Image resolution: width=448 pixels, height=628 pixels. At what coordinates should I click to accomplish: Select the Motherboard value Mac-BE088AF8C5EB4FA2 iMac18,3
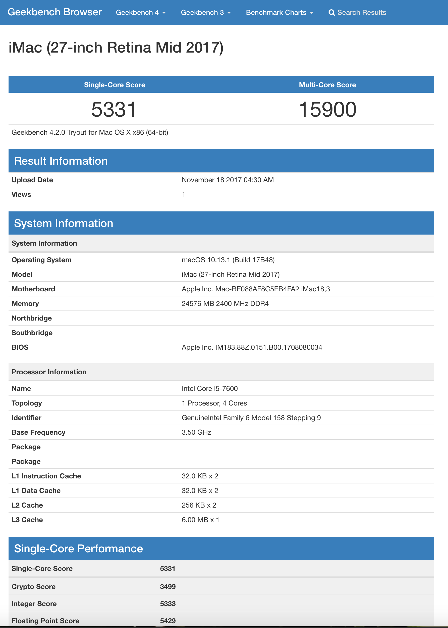[256, 289]
